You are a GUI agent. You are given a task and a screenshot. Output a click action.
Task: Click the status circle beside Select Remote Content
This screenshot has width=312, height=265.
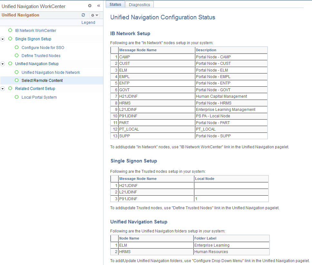tap(16, 80)
